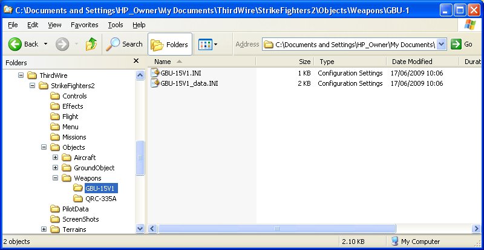Open the Tools menu

pyautogui.click(x=116, y=25)
